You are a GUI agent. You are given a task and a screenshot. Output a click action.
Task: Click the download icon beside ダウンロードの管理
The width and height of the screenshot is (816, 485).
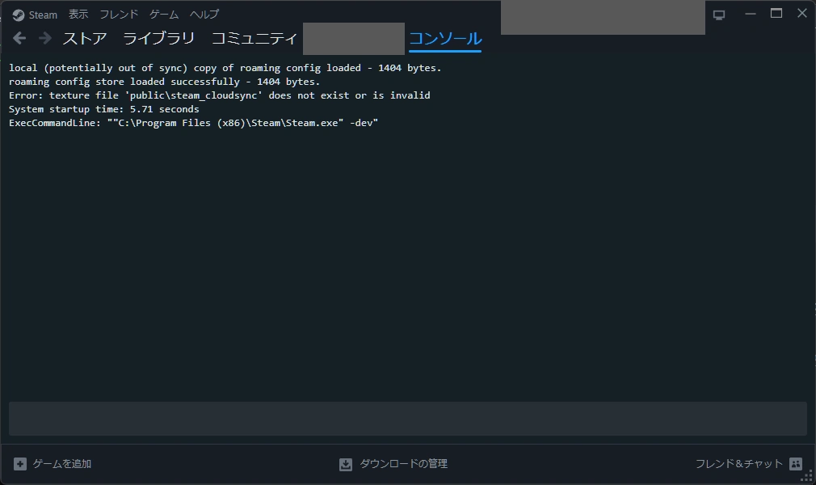tap(343, 463)
